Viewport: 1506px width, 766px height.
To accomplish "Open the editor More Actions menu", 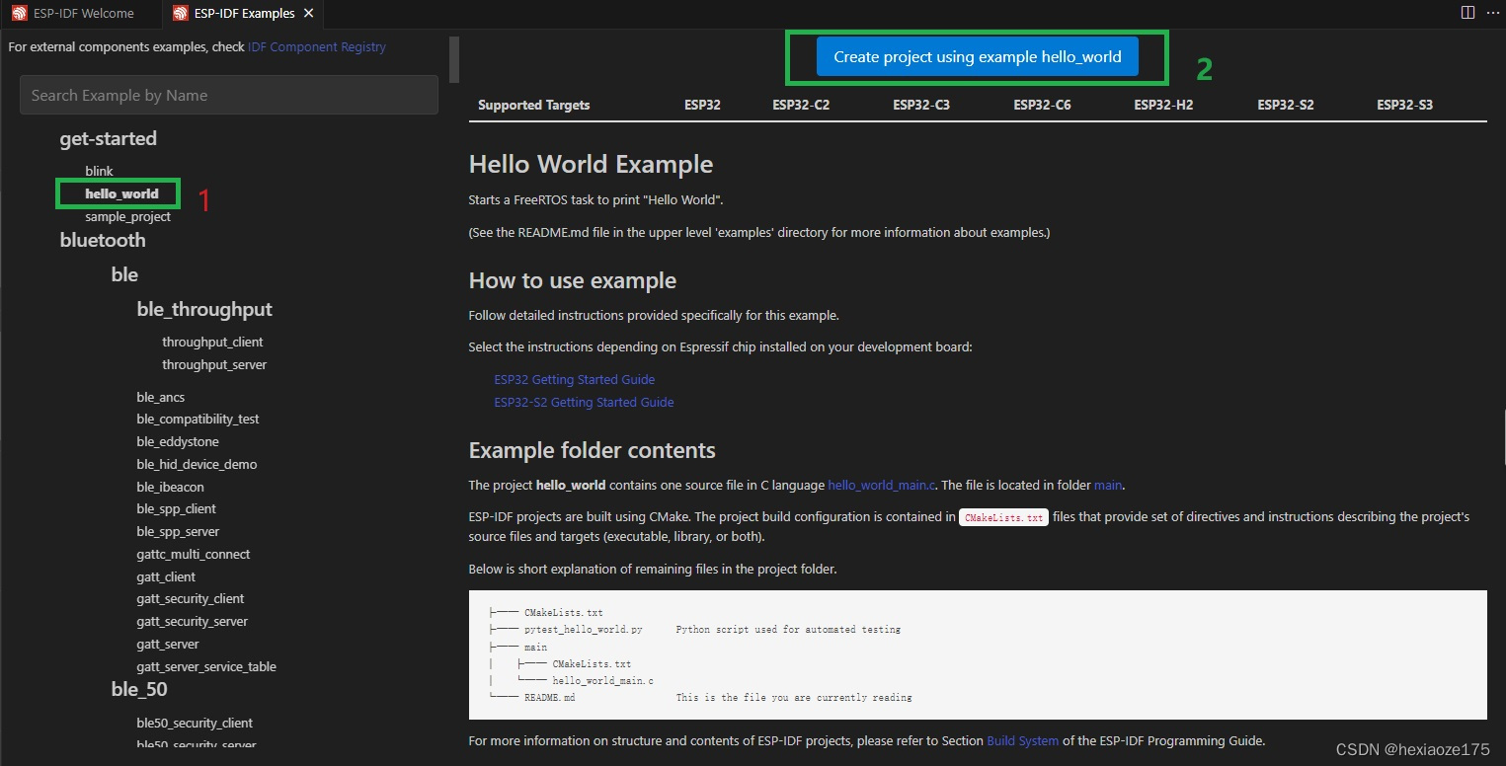I will 1492,13.
